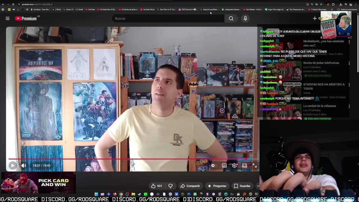The width and height of the screenshot is (359, 202).
Task: Open Chrome from the taskbar
Action: coord(121,194)
